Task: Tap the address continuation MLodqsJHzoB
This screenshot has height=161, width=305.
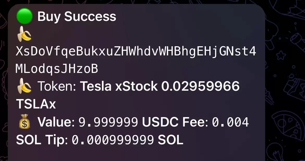Action: point(57,69)
